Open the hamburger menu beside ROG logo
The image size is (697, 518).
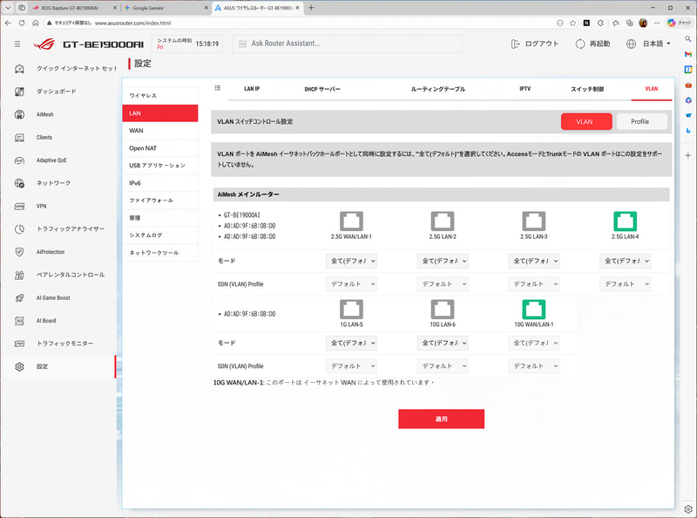pyautogui.click(x=17, y=44)
